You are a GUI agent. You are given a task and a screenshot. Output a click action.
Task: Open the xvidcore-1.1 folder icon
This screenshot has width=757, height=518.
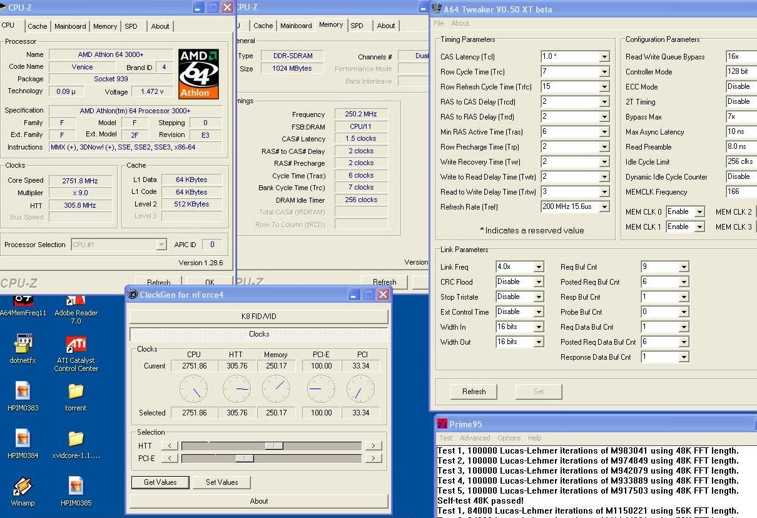(x=76, y=444)
